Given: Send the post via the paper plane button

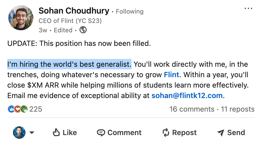Looking at the screenshot, I should click(231, 132).
